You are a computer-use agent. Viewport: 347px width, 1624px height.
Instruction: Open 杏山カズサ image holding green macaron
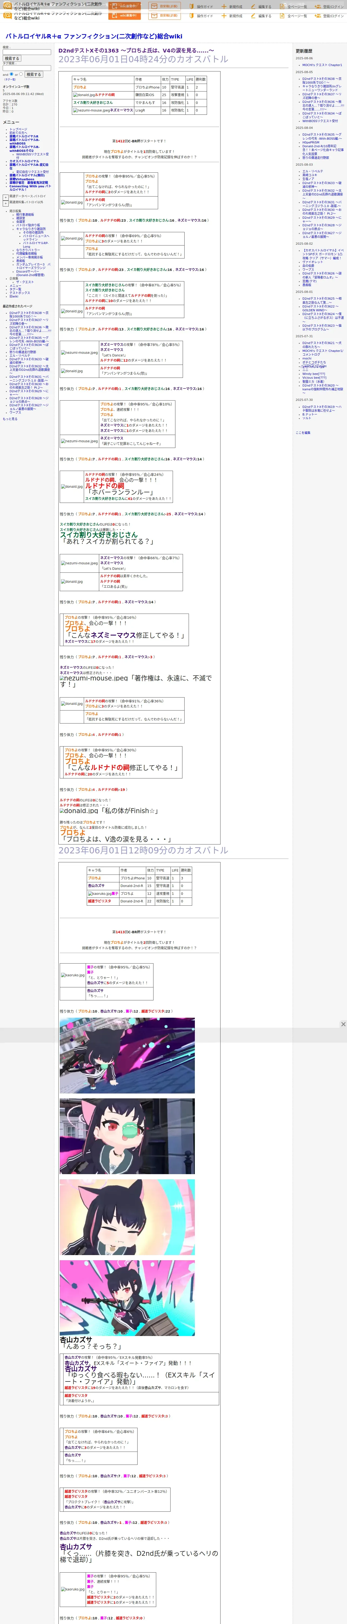point(127,1136)
